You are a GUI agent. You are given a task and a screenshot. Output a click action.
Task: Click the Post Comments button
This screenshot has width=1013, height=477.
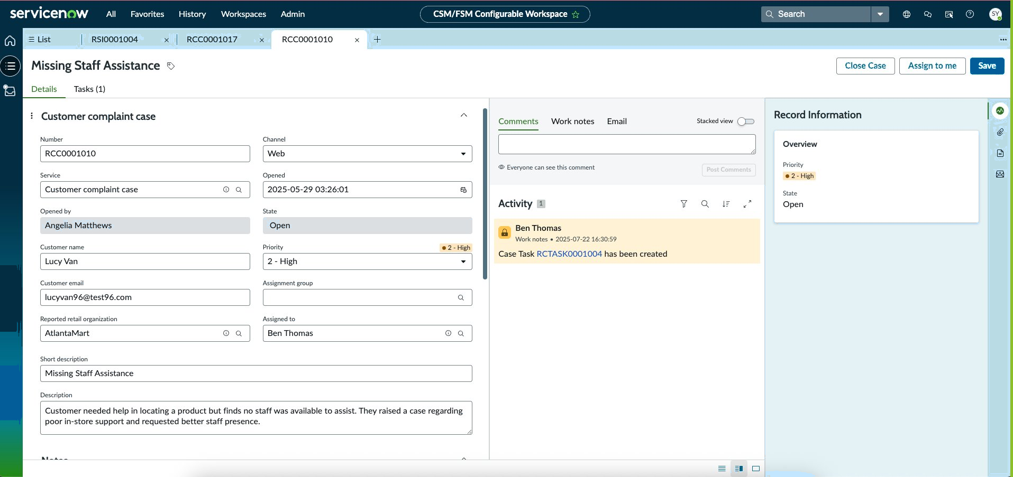(x=728, y=170)
